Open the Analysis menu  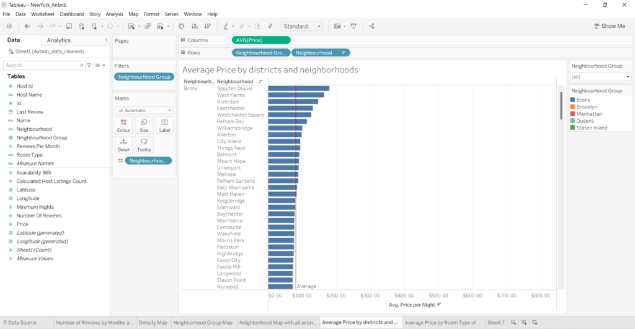(114, 14)
